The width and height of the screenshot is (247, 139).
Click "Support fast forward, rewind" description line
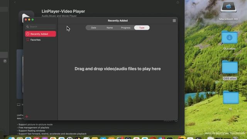(52, 134)
